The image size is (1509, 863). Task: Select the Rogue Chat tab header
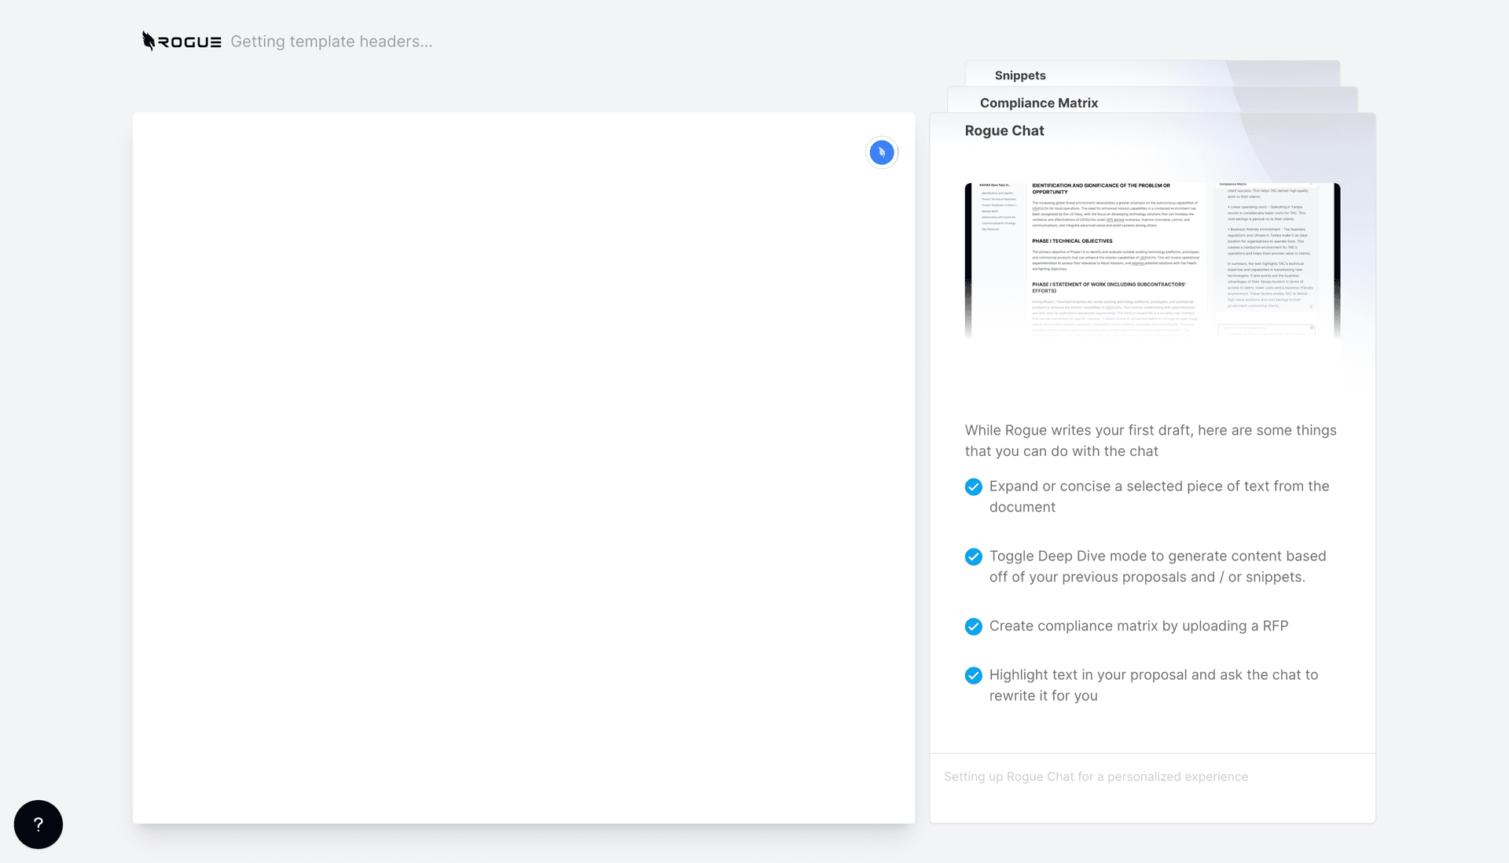point(1004,130)
